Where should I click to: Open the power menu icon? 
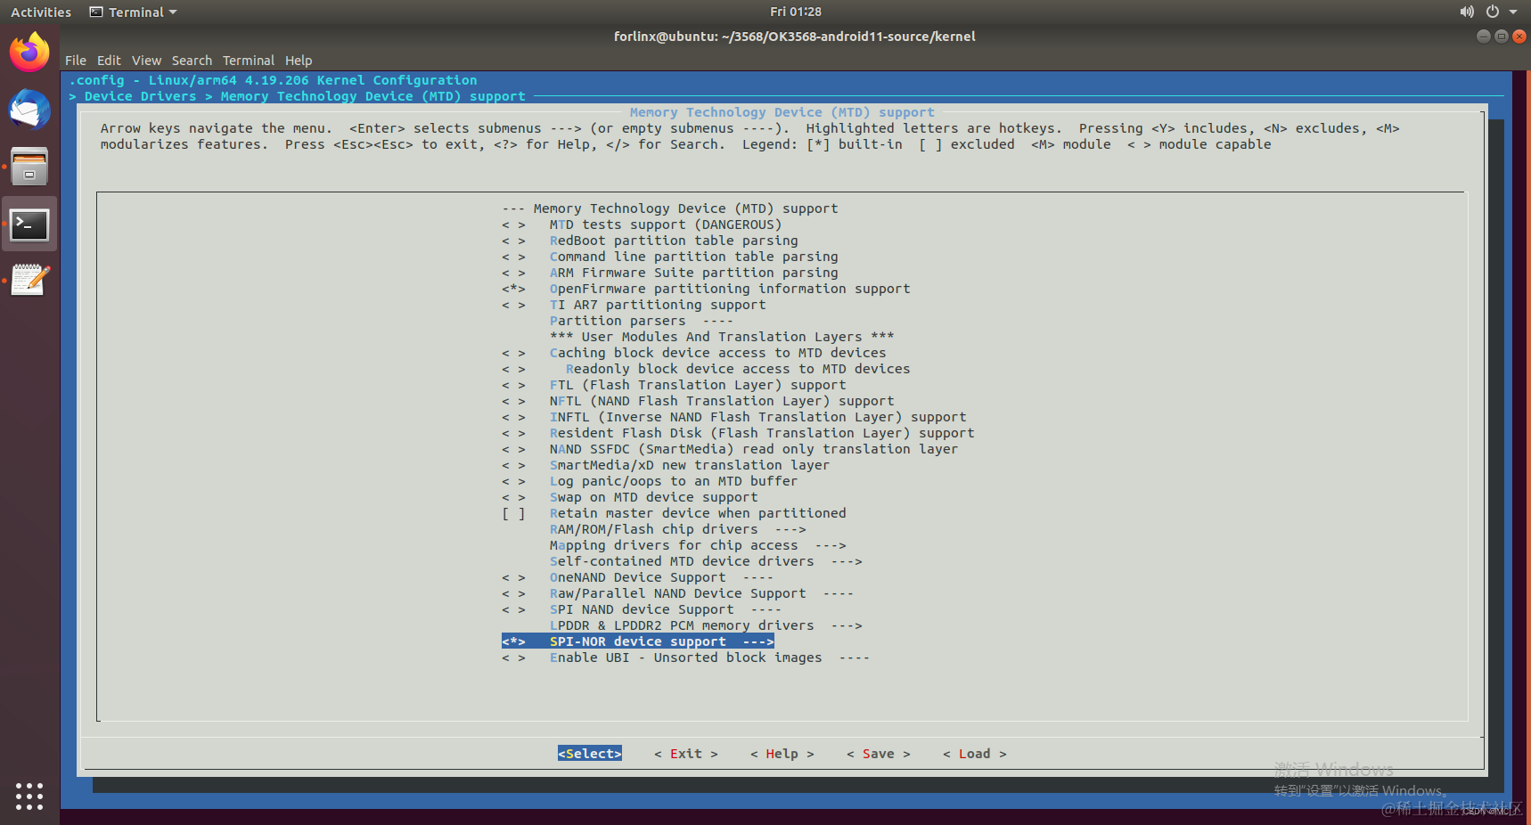[1492, 12]
